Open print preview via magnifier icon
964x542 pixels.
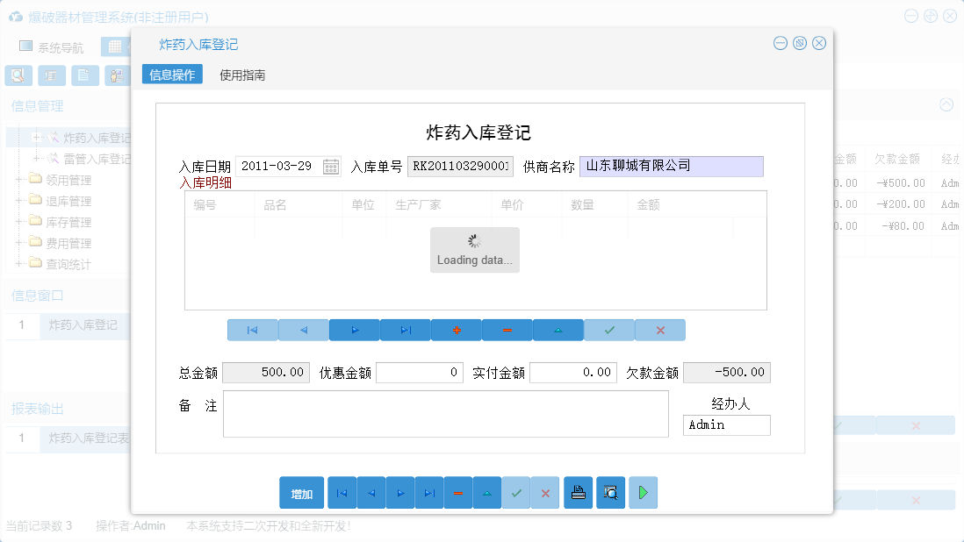(609, 492)
